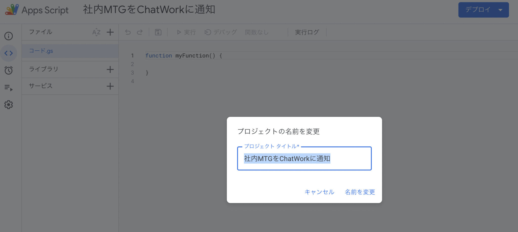Dismiss the dialog with キャンセル
Image resolution: width=518 pixels, height=232 pixels.
(x=319, y=192)
